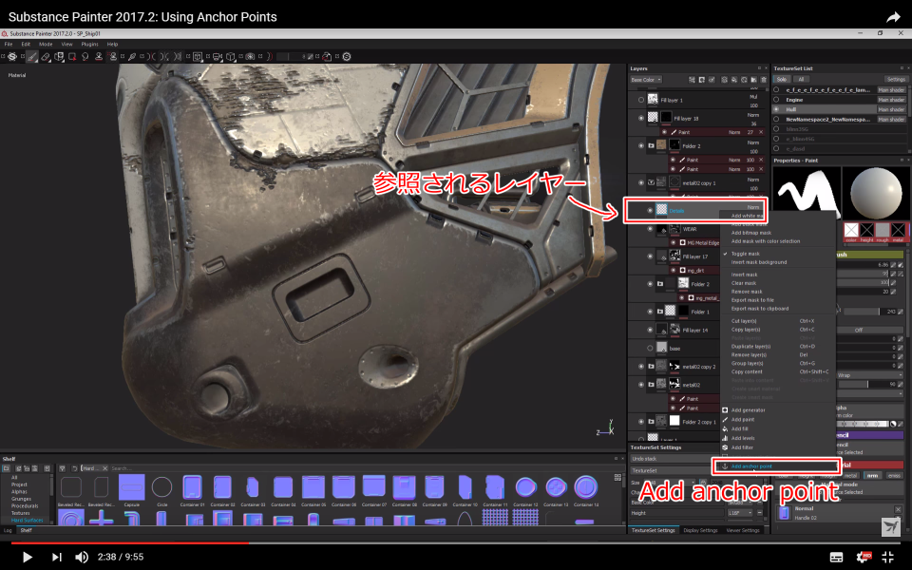Viewport: 912px width, 570px height.
Task: Play the YouTube video
Action: pyautogui.click(x=27, y=558)
